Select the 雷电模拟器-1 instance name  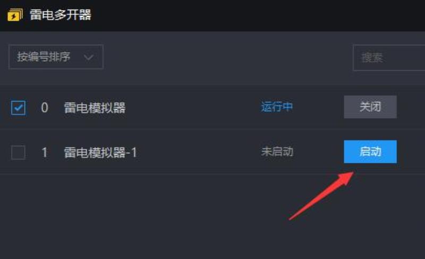pyautogui.click(x=100, y=152)
